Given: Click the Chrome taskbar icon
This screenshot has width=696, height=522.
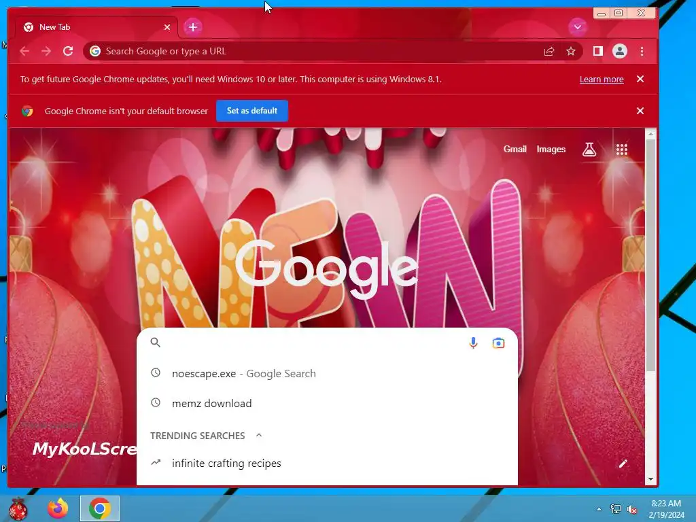Looking at the screenshot, I should click(100, 508).
